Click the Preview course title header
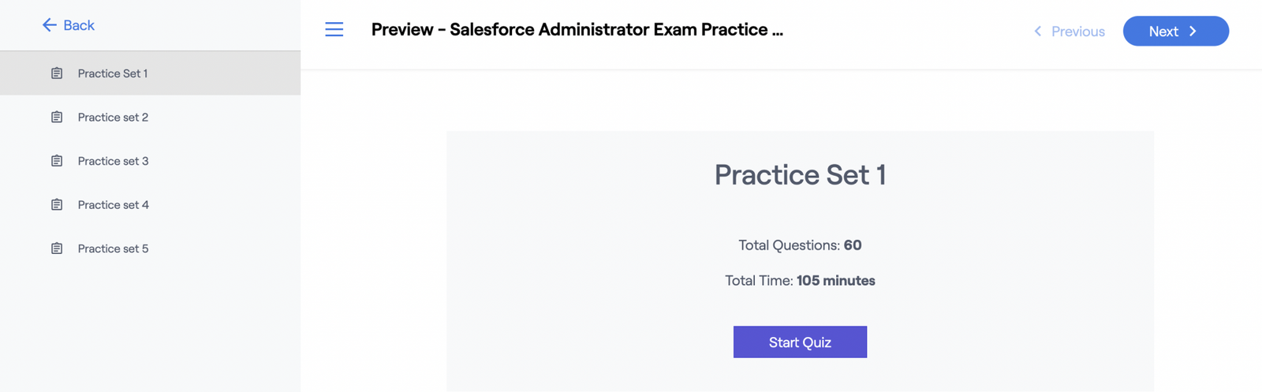Viewport: 1262px width, 392px height. [577, 30]
